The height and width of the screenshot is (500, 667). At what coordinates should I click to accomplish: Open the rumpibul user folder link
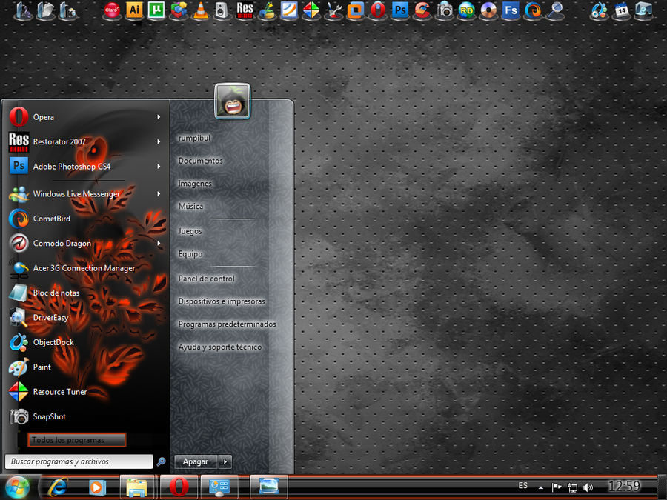[x=194, y=138]
